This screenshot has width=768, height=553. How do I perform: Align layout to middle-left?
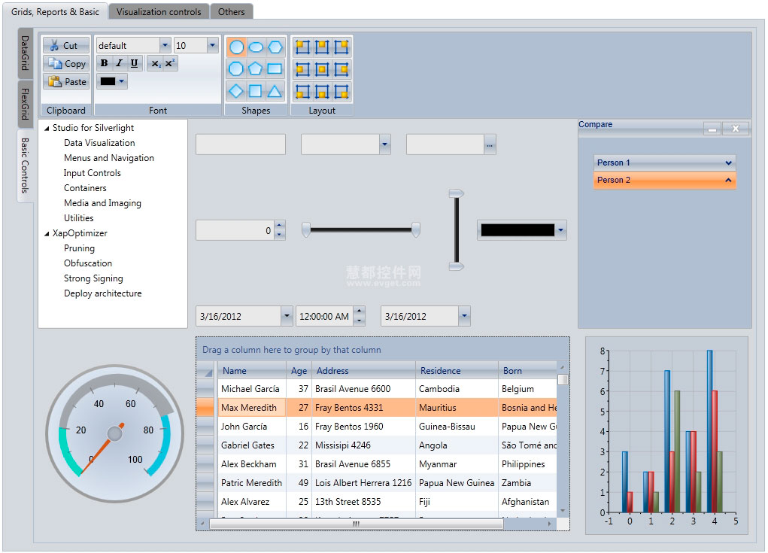click(302, 69)
